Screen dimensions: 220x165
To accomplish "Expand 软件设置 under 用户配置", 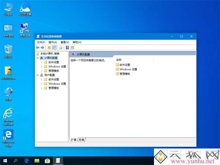I will click(x=41, y=80).
